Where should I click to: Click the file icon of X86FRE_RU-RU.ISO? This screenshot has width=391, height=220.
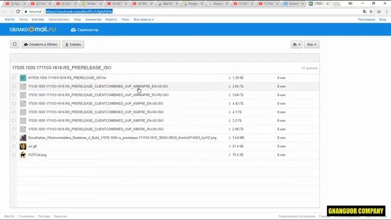point(23,129)
